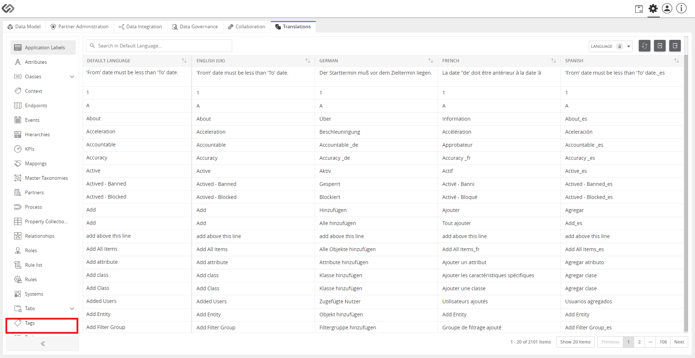
Task: Open the settings gear icon
Action: tap(653, 8)
